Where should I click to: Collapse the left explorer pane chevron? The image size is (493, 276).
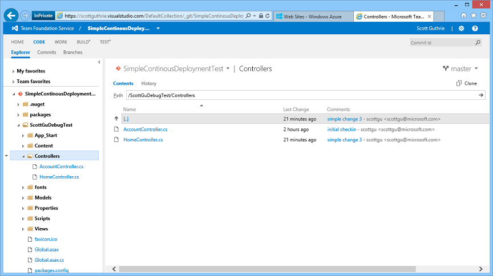point(99,62)
